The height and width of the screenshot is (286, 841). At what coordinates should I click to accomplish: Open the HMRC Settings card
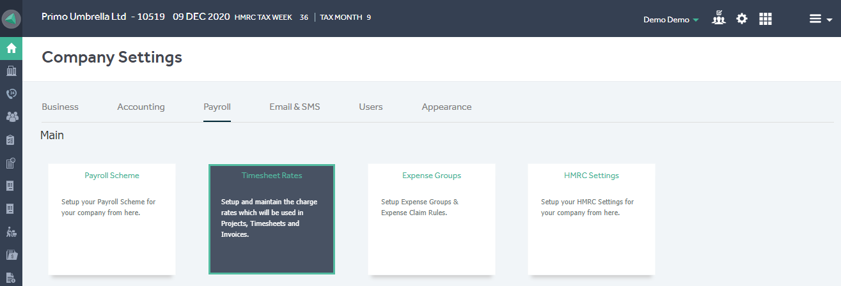tap(592, 219)
